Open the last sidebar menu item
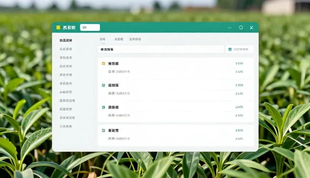Screen dimensions: 310x178 [x=66, y=126]
